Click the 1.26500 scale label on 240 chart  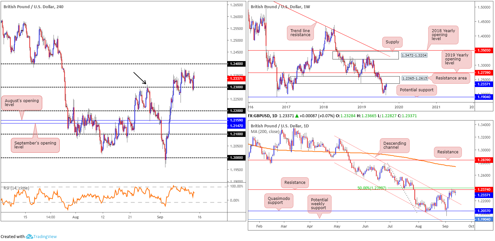click(236, 5)
